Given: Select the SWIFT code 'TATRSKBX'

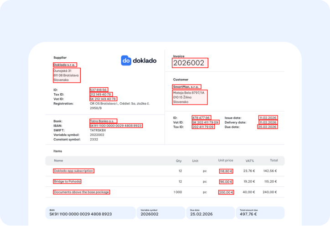Looking at the screenshot, I should pos(98,130).
